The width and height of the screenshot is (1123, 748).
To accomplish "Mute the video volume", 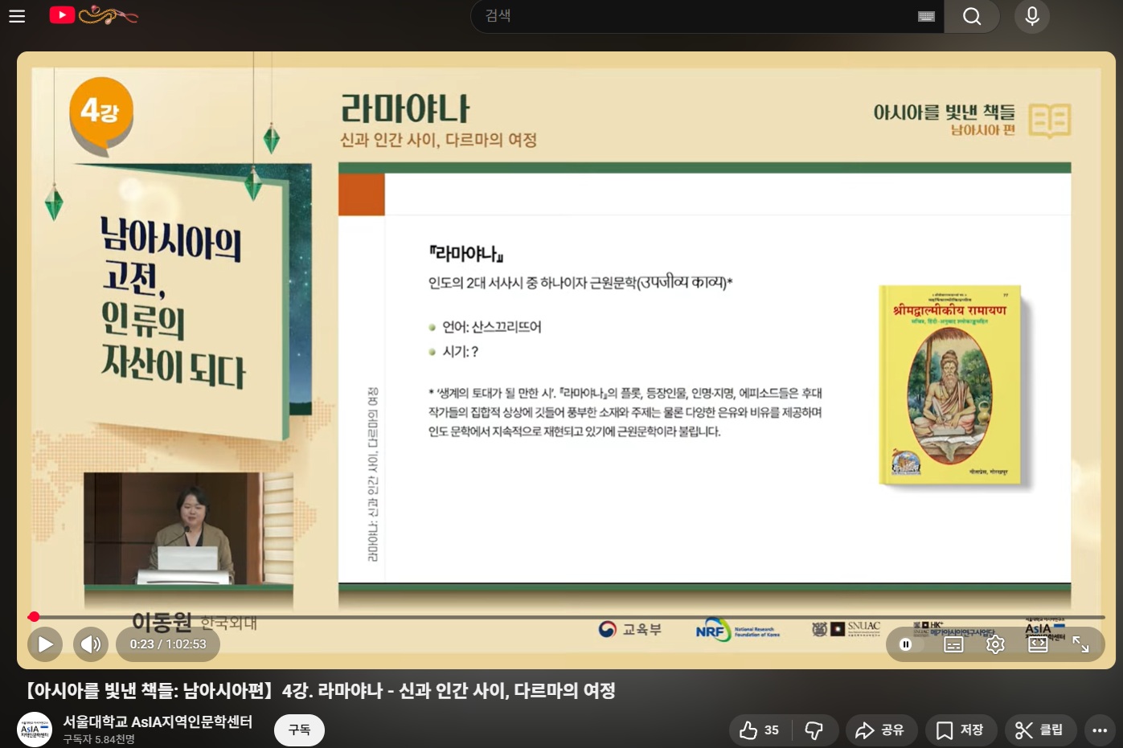I will coord(91,644).
